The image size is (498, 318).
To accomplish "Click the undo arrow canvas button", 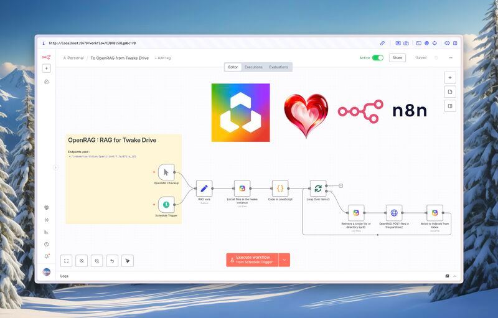I will (112, 261).
